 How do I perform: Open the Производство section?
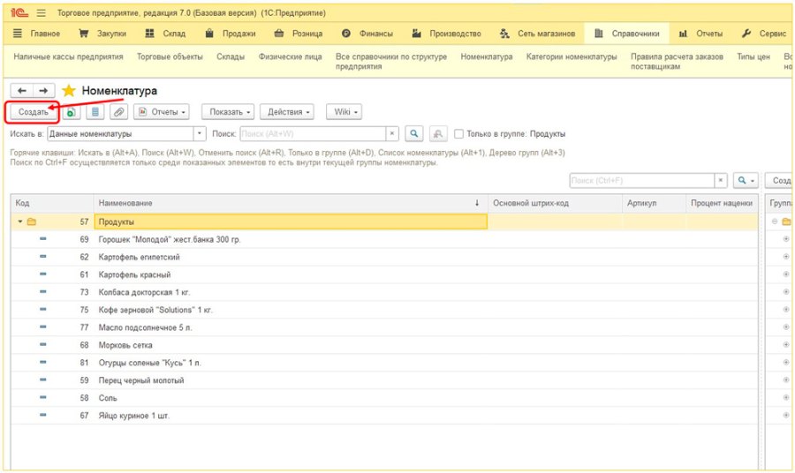point(447,34)
